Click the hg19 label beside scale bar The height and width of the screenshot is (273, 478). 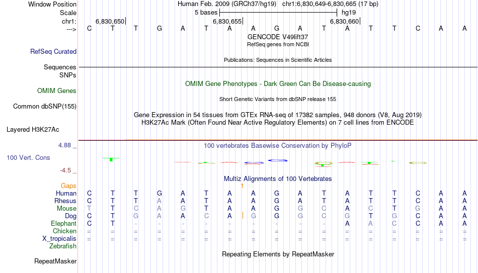(349, 13)
